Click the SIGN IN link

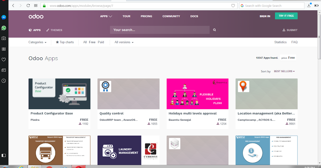point(265,16)
